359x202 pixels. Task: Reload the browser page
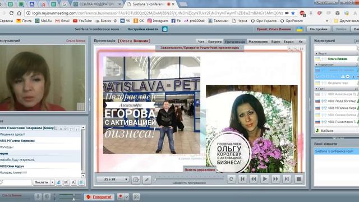11,13
